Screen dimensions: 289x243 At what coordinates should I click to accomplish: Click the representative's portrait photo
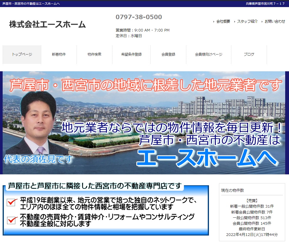pos(38,123)
